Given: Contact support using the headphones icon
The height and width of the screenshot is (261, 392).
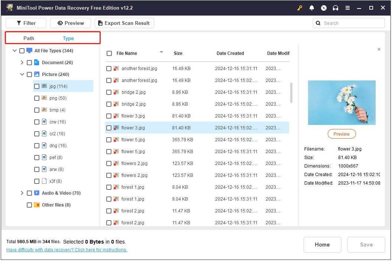Looking at the screenshot, I should coord(336,7).
